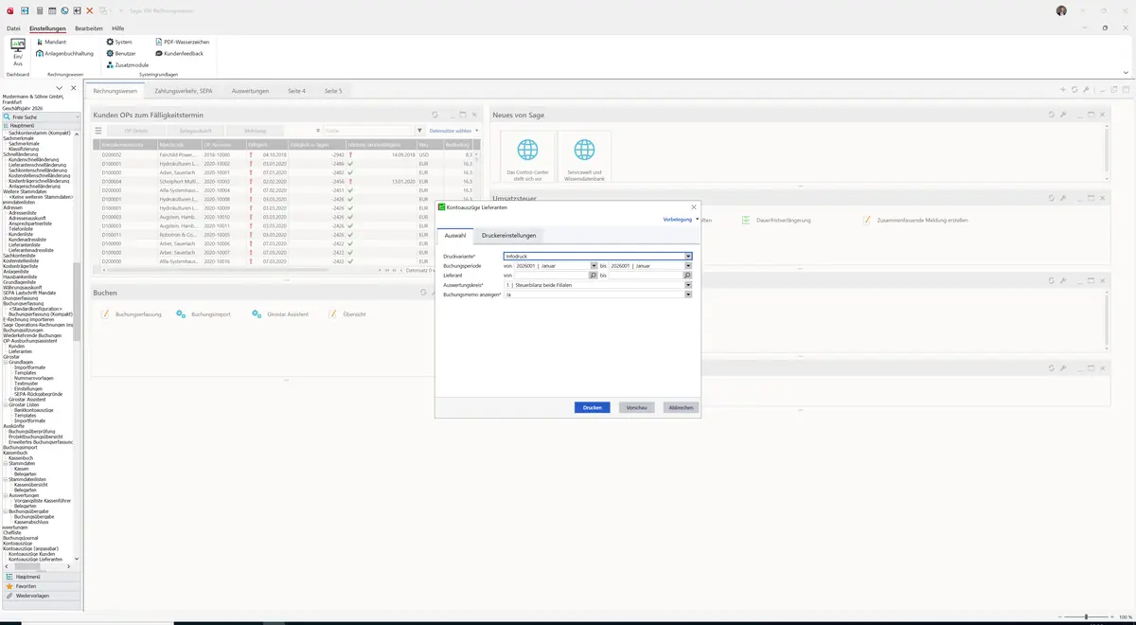The width and height of the screenshot is (1136, 625).
Task: Click the Vorschau button
Action: coord(637,407)
